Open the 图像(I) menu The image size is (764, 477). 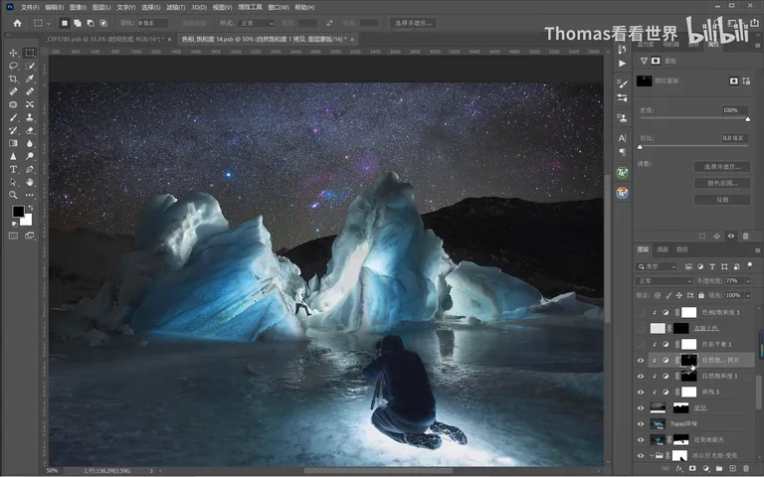[78, 7]
